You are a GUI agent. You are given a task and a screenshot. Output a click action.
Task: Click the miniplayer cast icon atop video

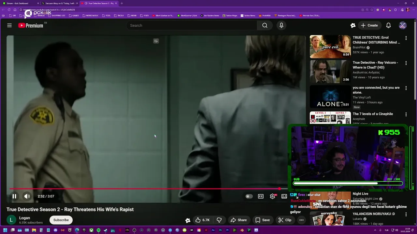(x=156, y=41)
